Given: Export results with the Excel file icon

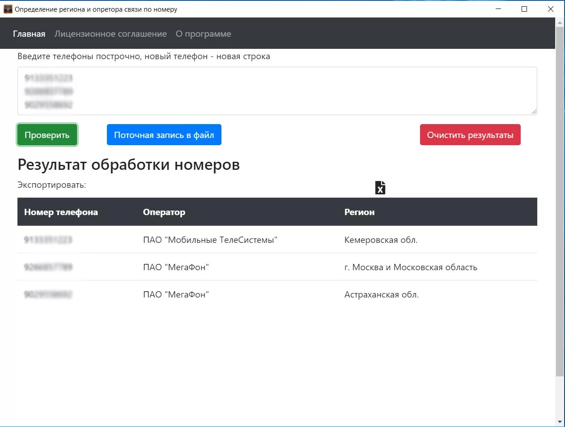Looking at the screenshot, I should click(380, 188).
